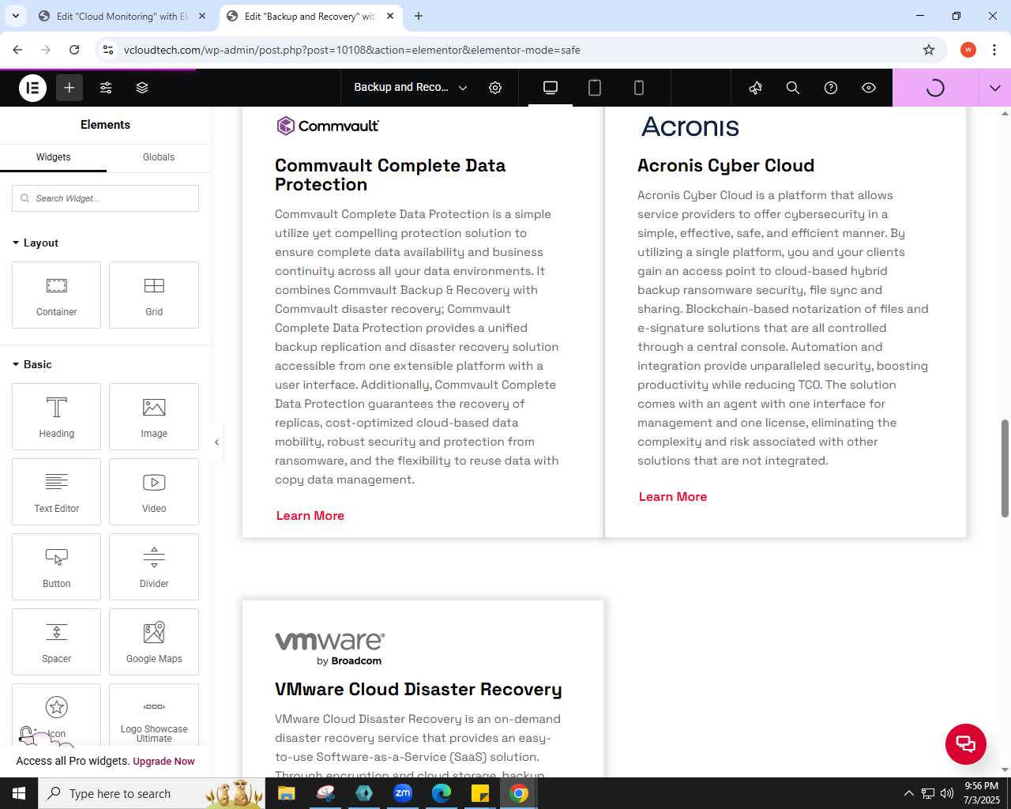The image size is (1011, 809).
Task: Click the Search Widget input field
Action: 105,198
